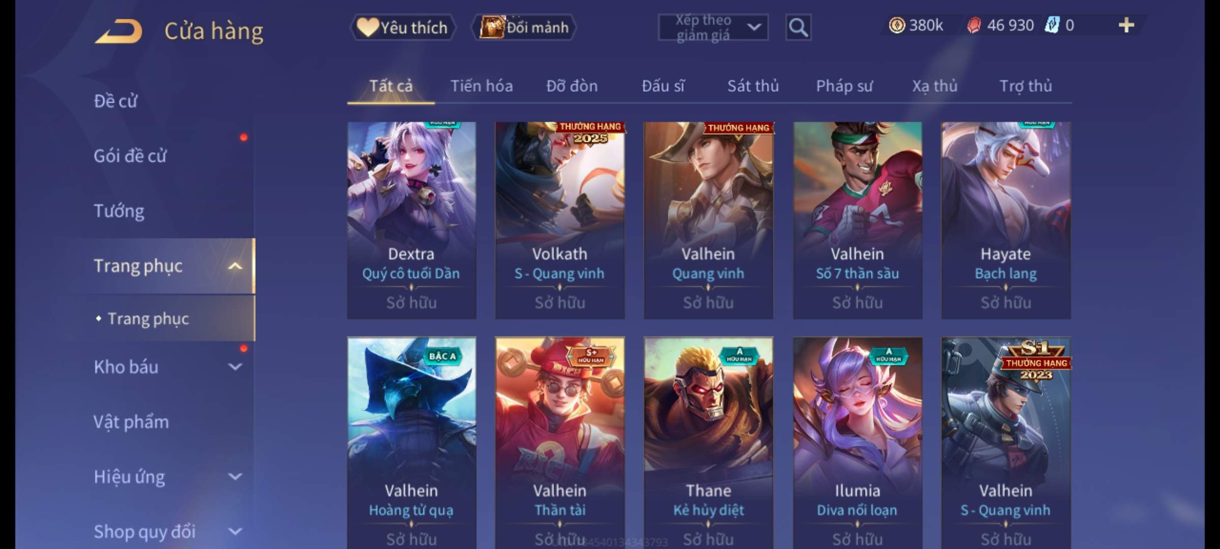1220x549 pixels.
Task: Open Yêu thích favorites heart button
Action: coord(403,27)
